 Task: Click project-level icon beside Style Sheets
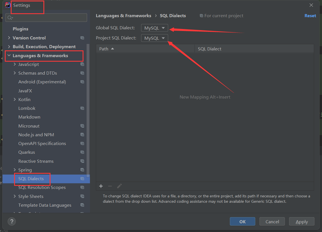pyautogui.click(x=82, y=196)
